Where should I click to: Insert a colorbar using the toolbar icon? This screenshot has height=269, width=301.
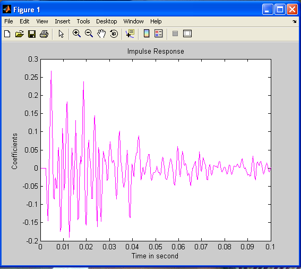click(147, 33)
